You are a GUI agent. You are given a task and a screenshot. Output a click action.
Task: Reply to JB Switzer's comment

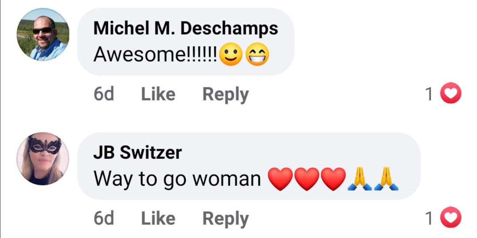[225, 219]
